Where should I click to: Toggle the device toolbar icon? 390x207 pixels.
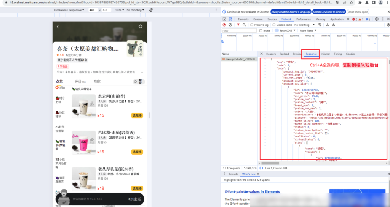click(231, 19)
